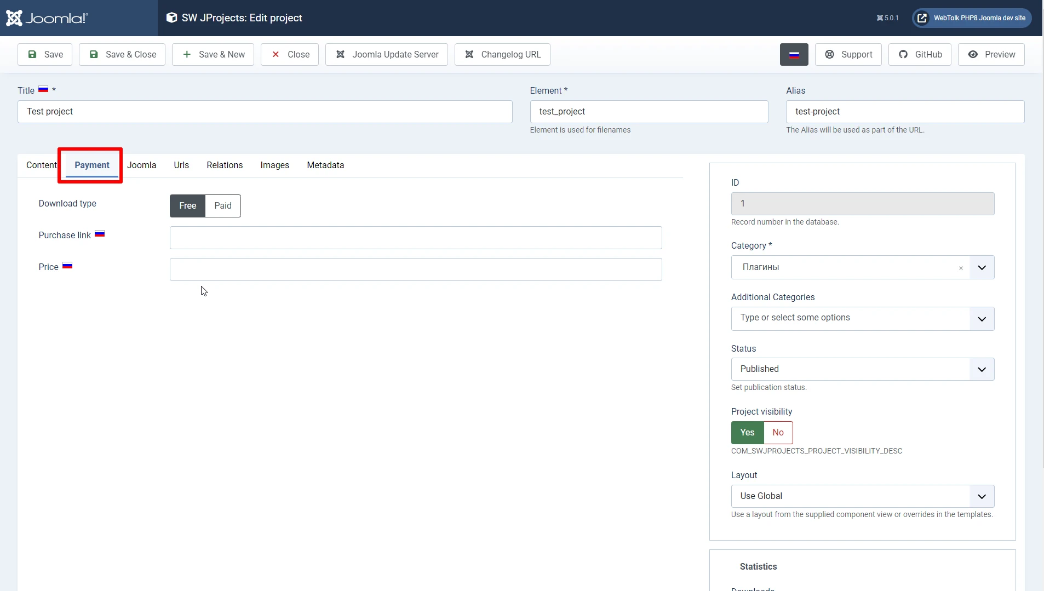
Task: Click the Joomla! logo in header
Action: tap(47, 18)
